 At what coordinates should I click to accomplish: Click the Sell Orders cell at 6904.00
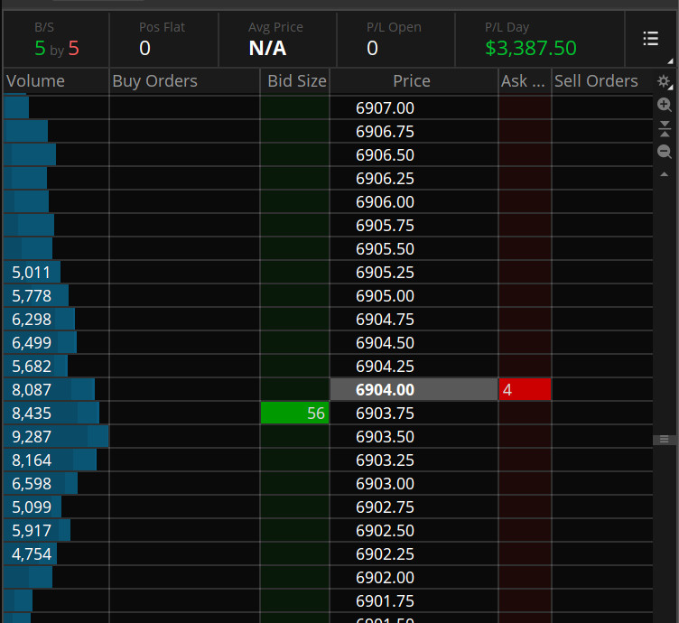pos(602,390)
